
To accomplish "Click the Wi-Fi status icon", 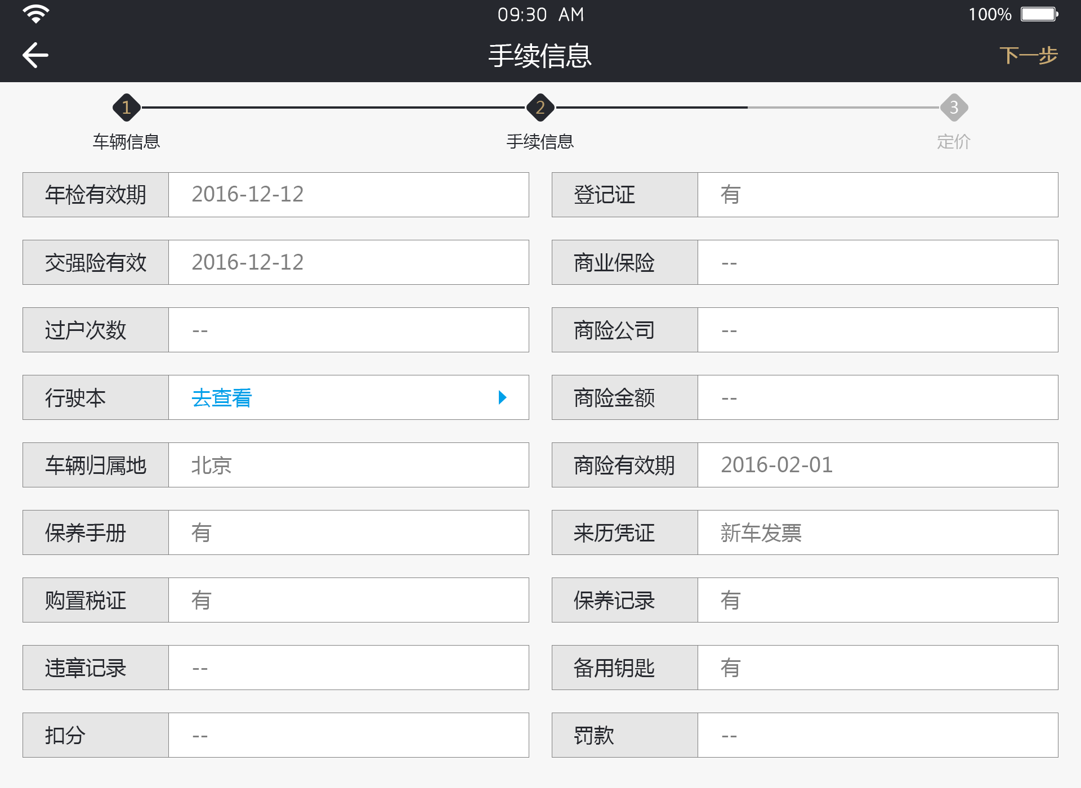I will tap(35, 14).
